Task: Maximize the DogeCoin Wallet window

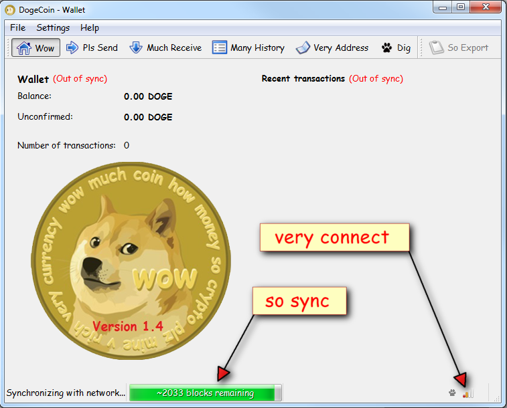Action: (461, 7)
